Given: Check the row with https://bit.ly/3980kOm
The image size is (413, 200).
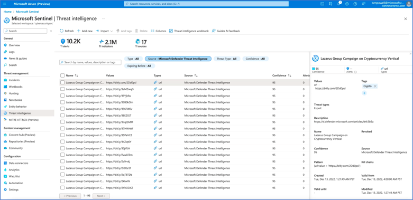Looking at the screenshot, I should (62, 102).
